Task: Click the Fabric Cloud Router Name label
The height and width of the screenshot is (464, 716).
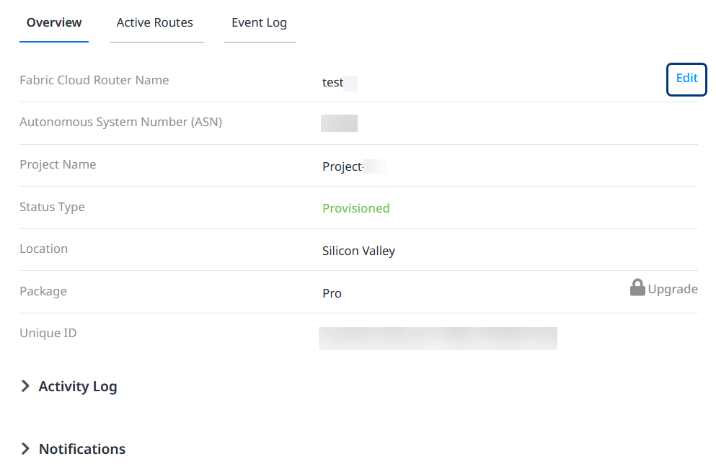Action: [94, 80]
